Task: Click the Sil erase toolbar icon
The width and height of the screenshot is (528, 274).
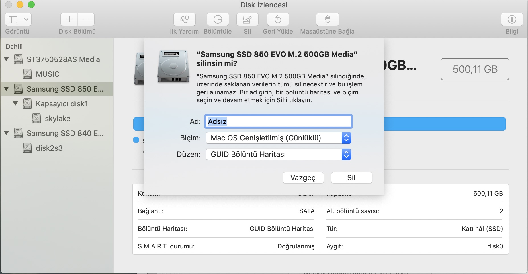Action: pyautogui.click(x=247, y=20)
